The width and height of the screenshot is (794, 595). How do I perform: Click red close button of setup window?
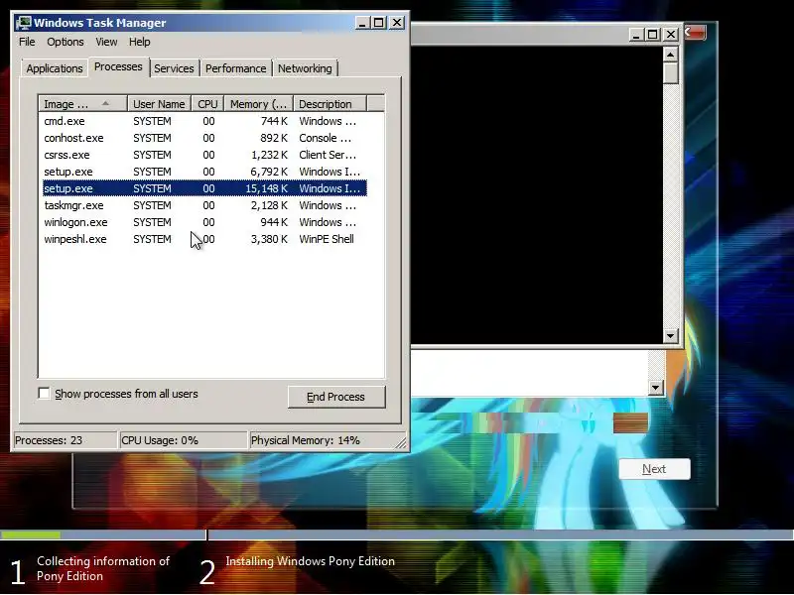coord(696,33)
